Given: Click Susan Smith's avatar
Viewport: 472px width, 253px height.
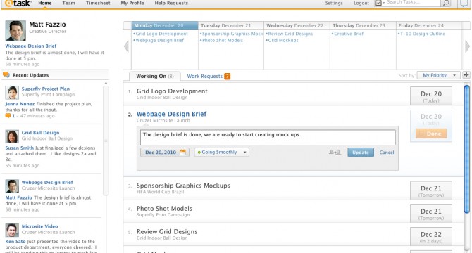Looking at the screenshot, I should (12, 136).
